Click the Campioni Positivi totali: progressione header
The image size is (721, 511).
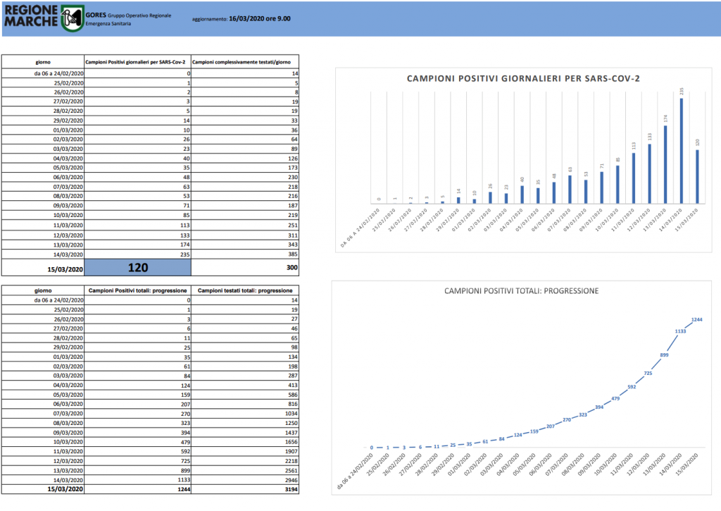(x=137, y=290)
